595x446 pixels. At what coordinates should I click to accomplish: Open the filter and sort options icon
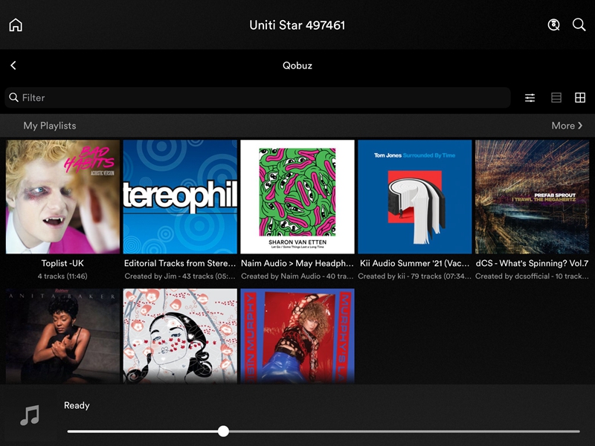coord(530,97)
